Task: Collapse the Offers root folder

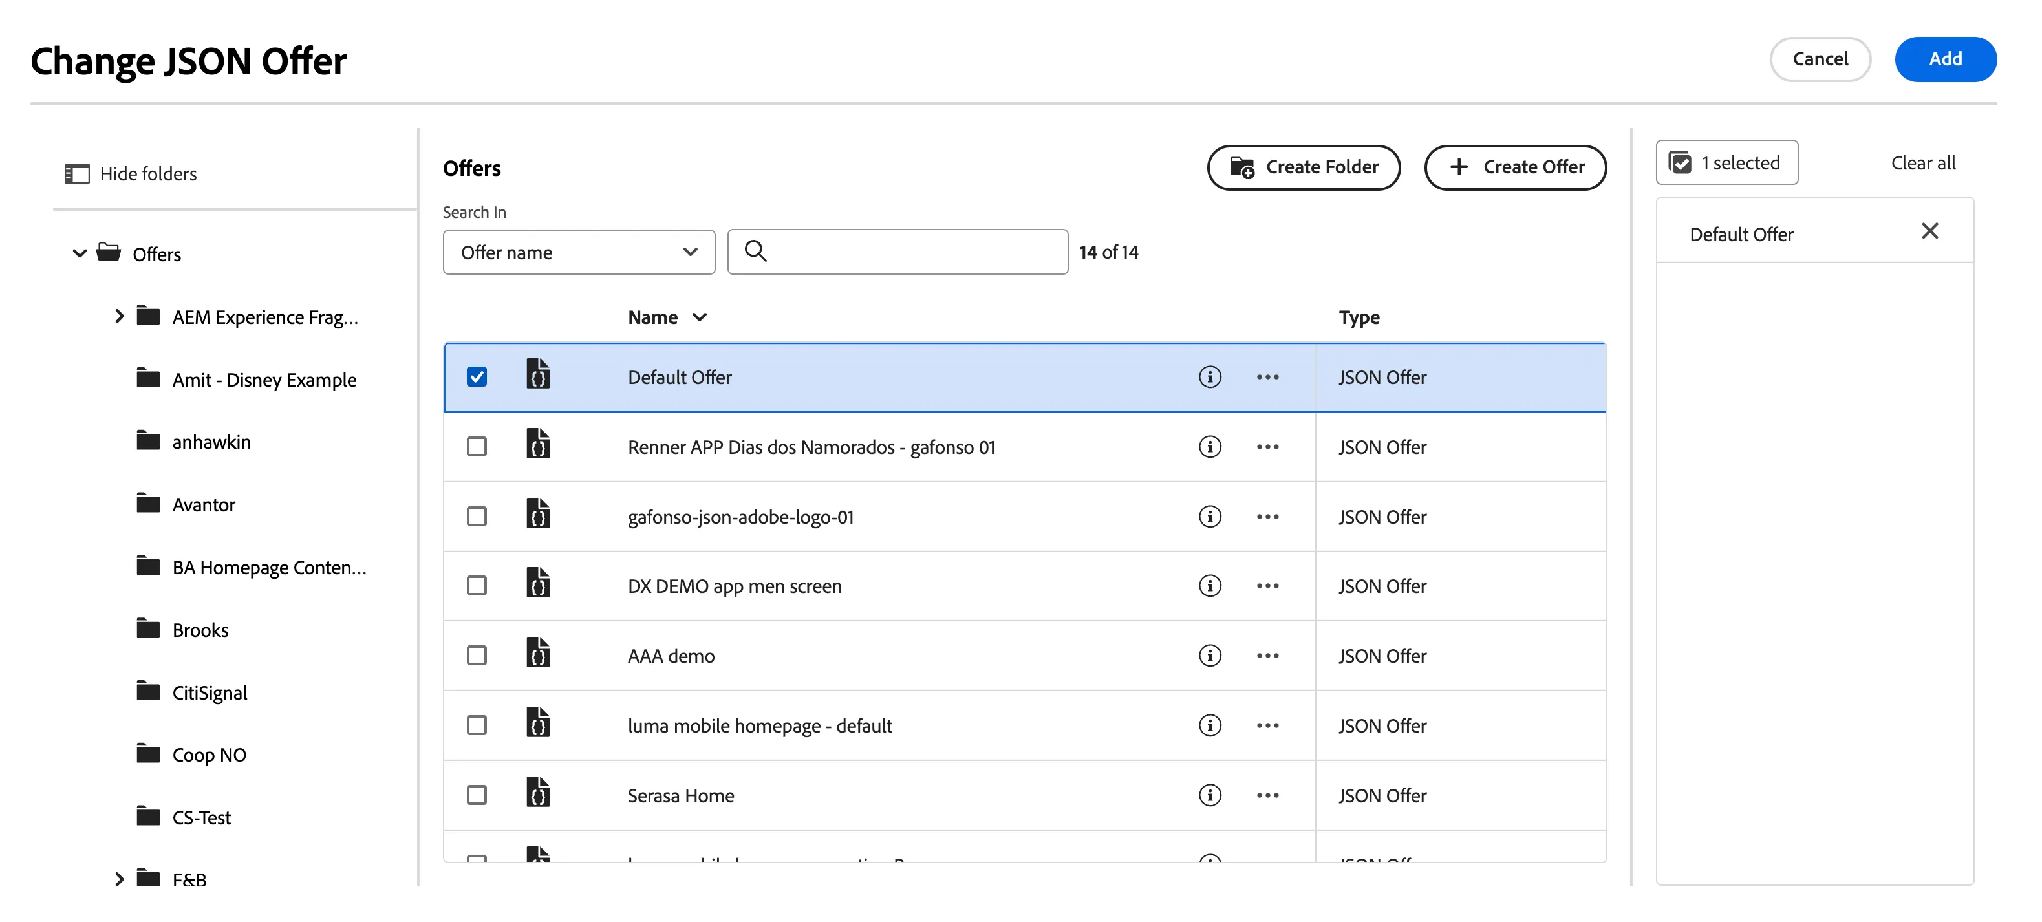Action: click(x=80, y=253)
